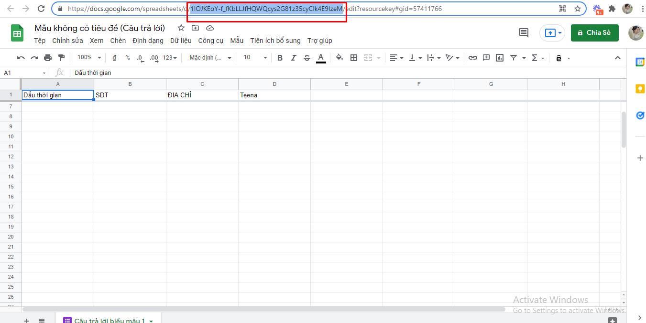Click the insert link icon
646x323 pixels.
472,58
